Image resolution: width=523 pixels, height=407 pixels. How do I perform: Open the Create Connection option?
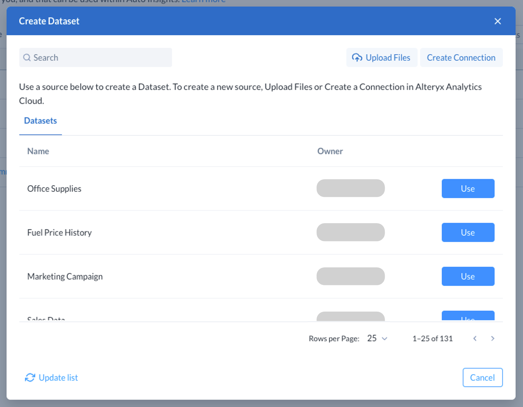(x=461, y=58)
